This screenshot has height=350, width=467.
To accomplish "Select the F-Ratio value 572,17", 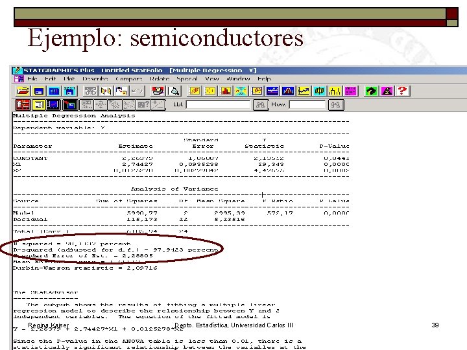I will click(280, 213).
